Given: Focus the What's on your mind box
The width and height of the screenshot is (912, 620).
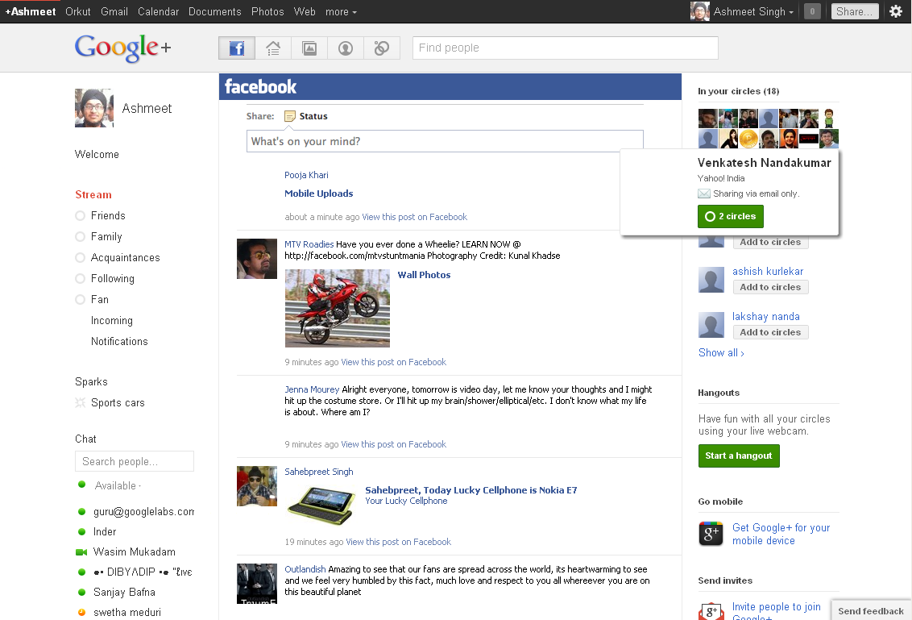Looking at the screenshot, I should [x=445, y=141].
